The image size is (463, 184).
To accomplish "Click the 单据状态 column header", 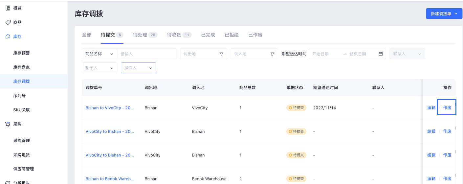I will point(295,88).
